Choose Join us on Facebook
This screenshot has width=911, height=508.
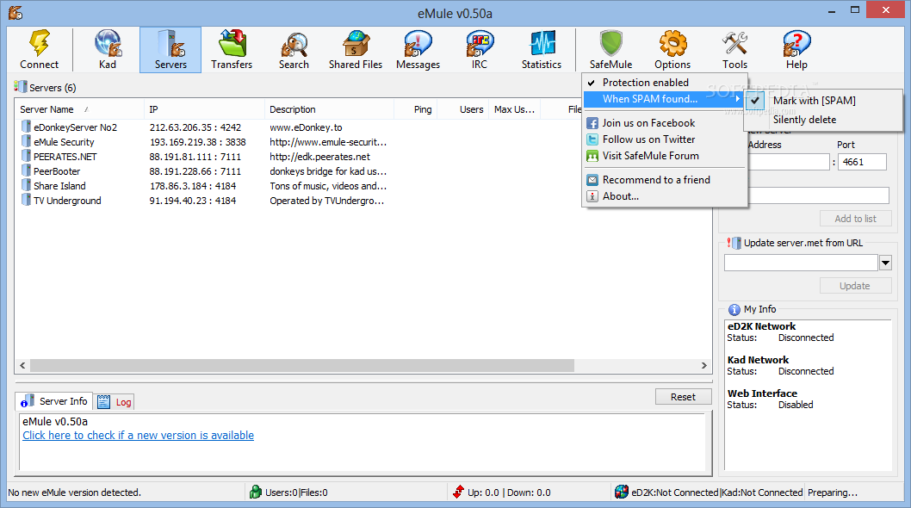[x=665, y=123]
